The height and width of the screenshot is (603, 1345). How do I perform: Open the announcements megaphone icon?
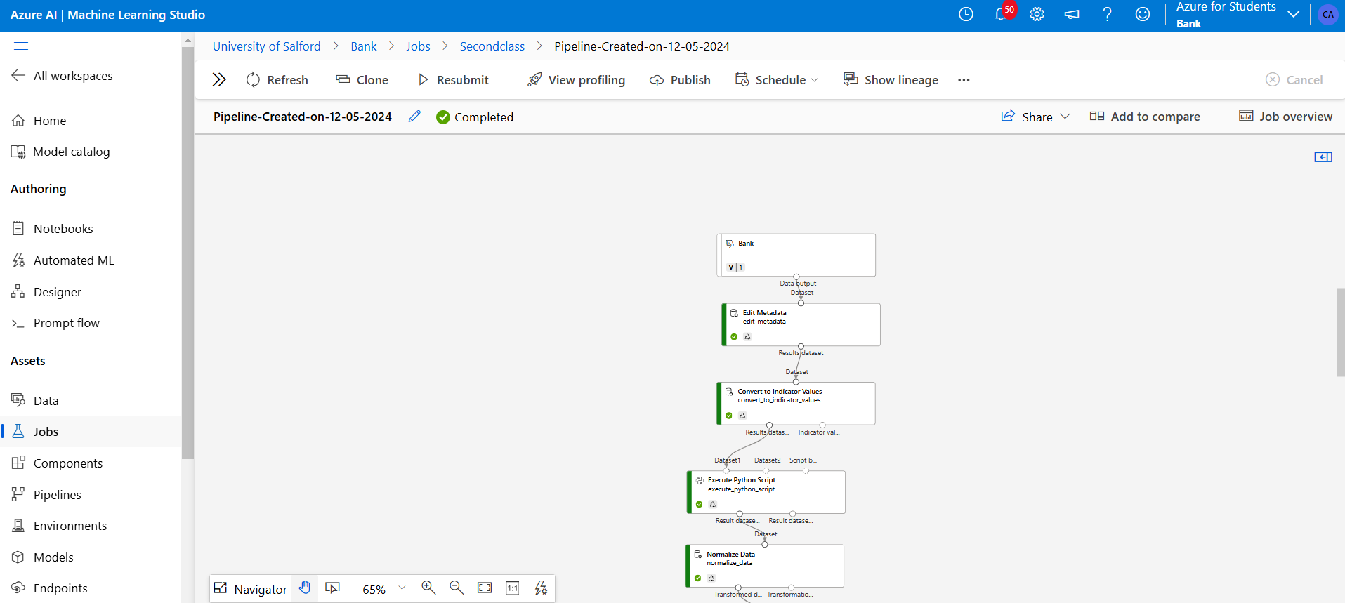(x=1072, y=14)
